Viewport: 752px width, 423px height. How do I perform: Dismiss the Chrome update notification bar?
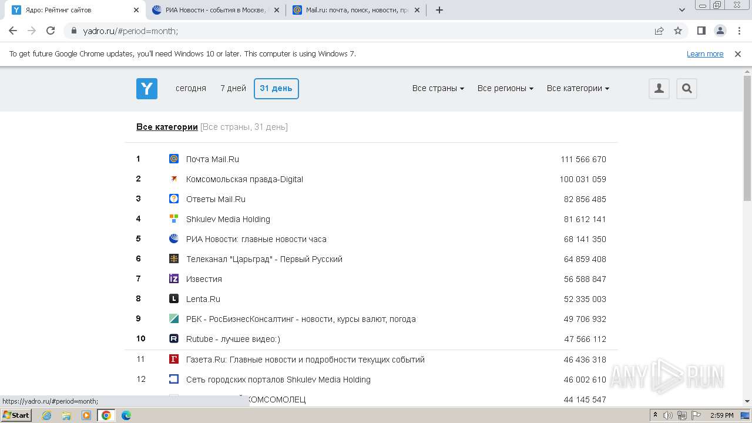coord(738,54)
